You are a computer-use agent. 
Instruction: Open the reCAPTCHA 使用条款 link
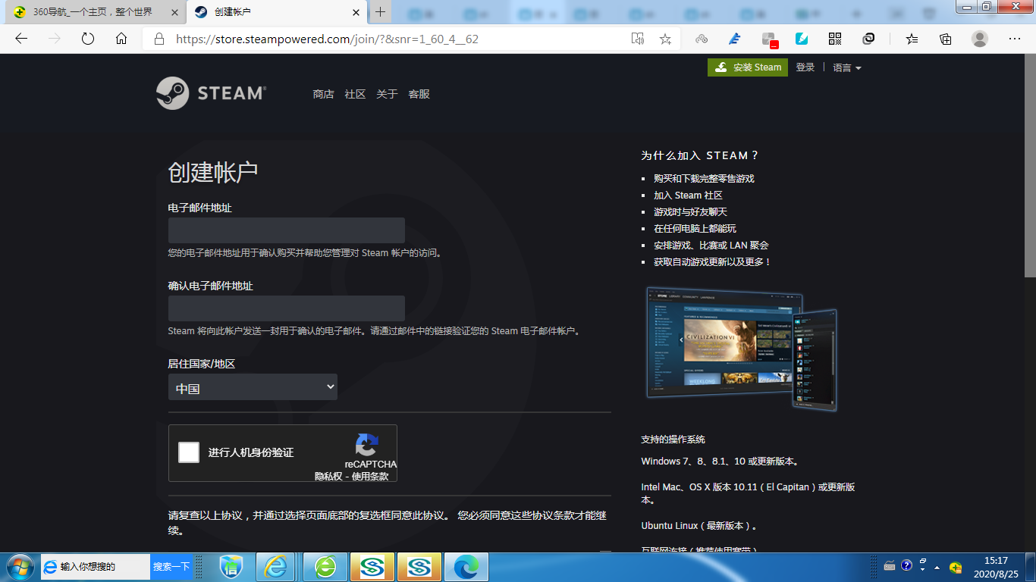pyautogui.click(x=370, y=477)
